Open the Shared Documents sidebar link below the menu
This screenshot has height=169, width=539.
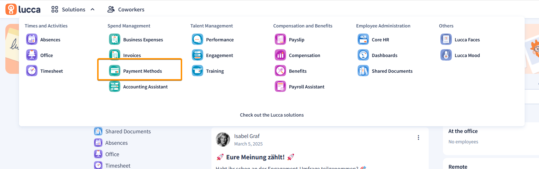pos(123,132)
